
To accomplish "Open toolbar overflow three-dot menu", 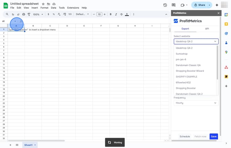I will point(134,14).
